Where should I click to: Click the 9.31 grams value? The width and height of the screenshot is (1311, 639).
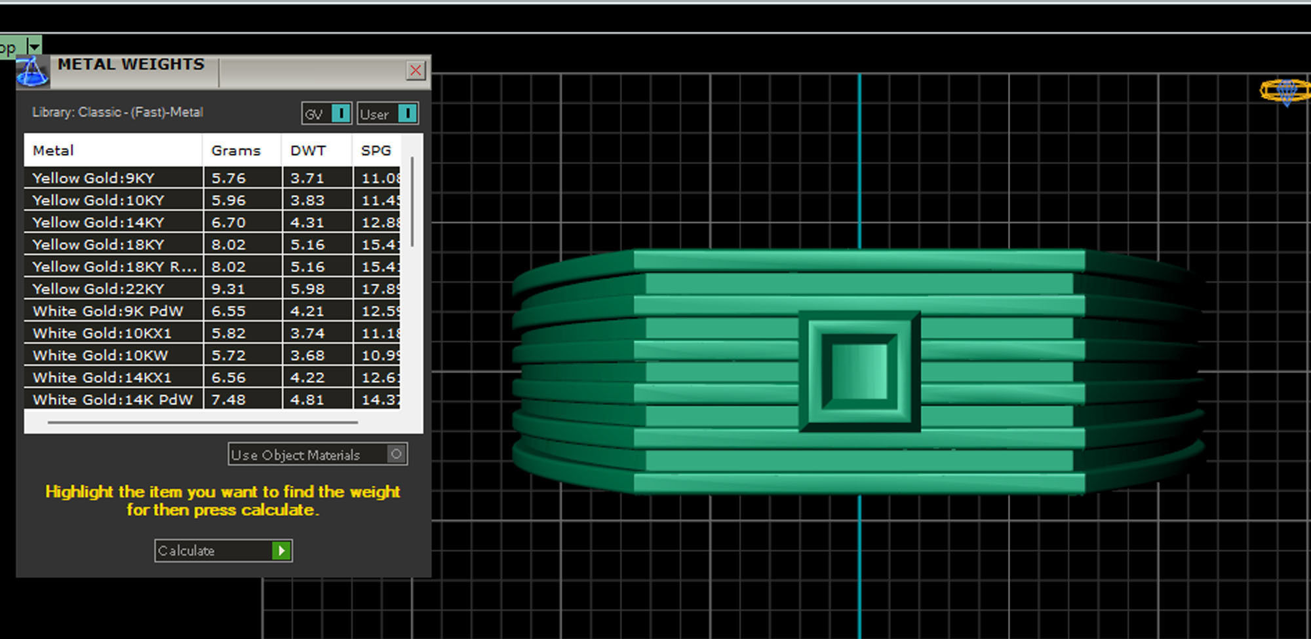coord(229,289)
